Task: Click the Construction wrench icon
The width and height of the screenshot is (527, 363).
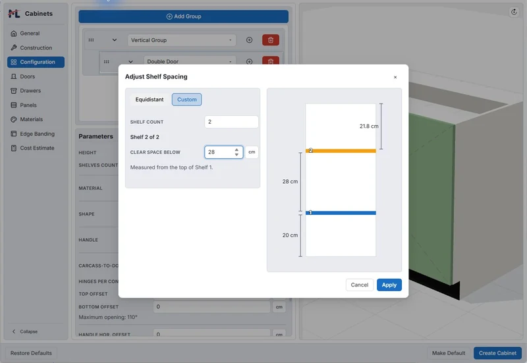Action: 13,47
